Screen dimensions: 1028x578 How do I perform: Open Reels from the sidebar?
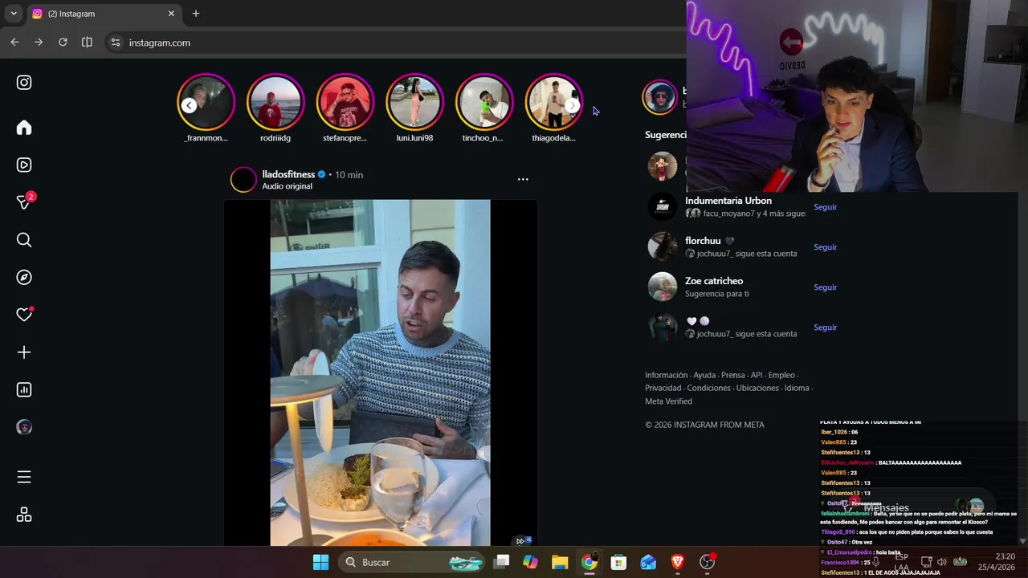[24, 165]
